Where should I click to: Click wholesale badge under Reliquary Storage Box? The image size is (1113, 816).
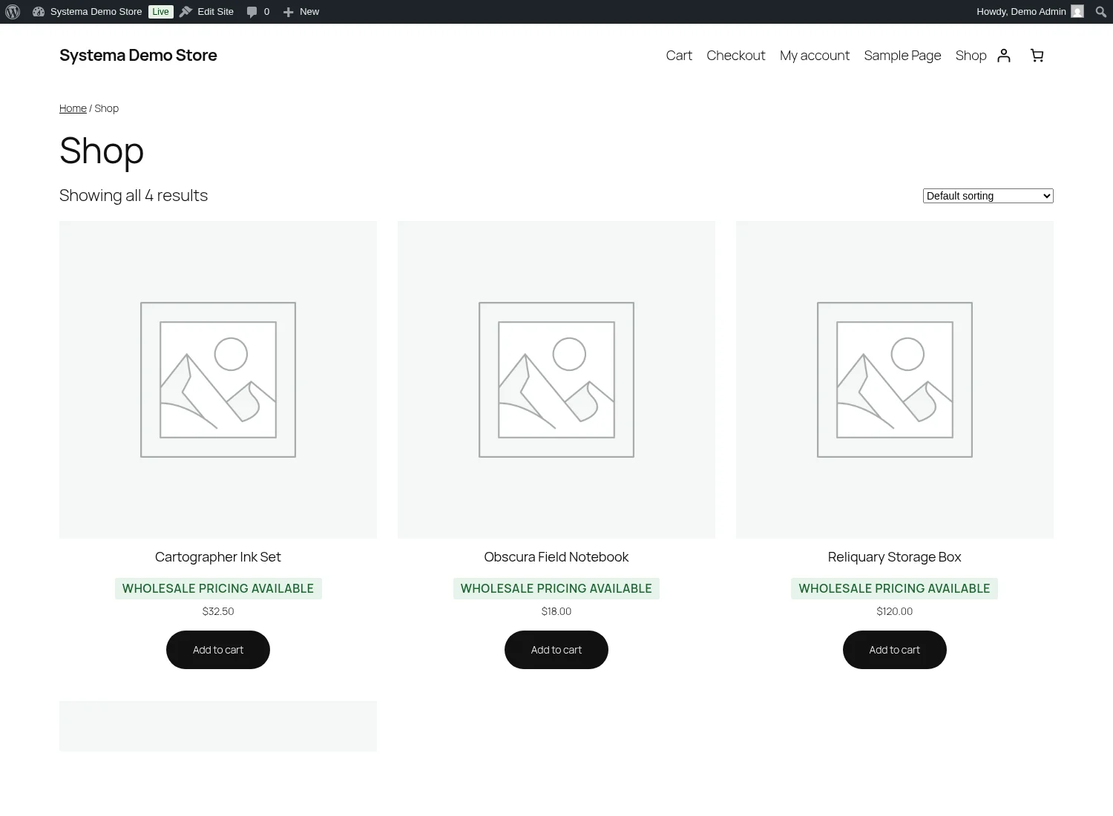point(895,588)
